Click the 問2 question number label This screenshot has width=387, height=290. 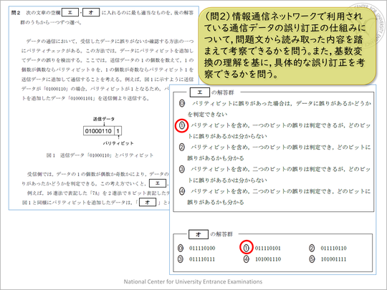tap(16, 13)
